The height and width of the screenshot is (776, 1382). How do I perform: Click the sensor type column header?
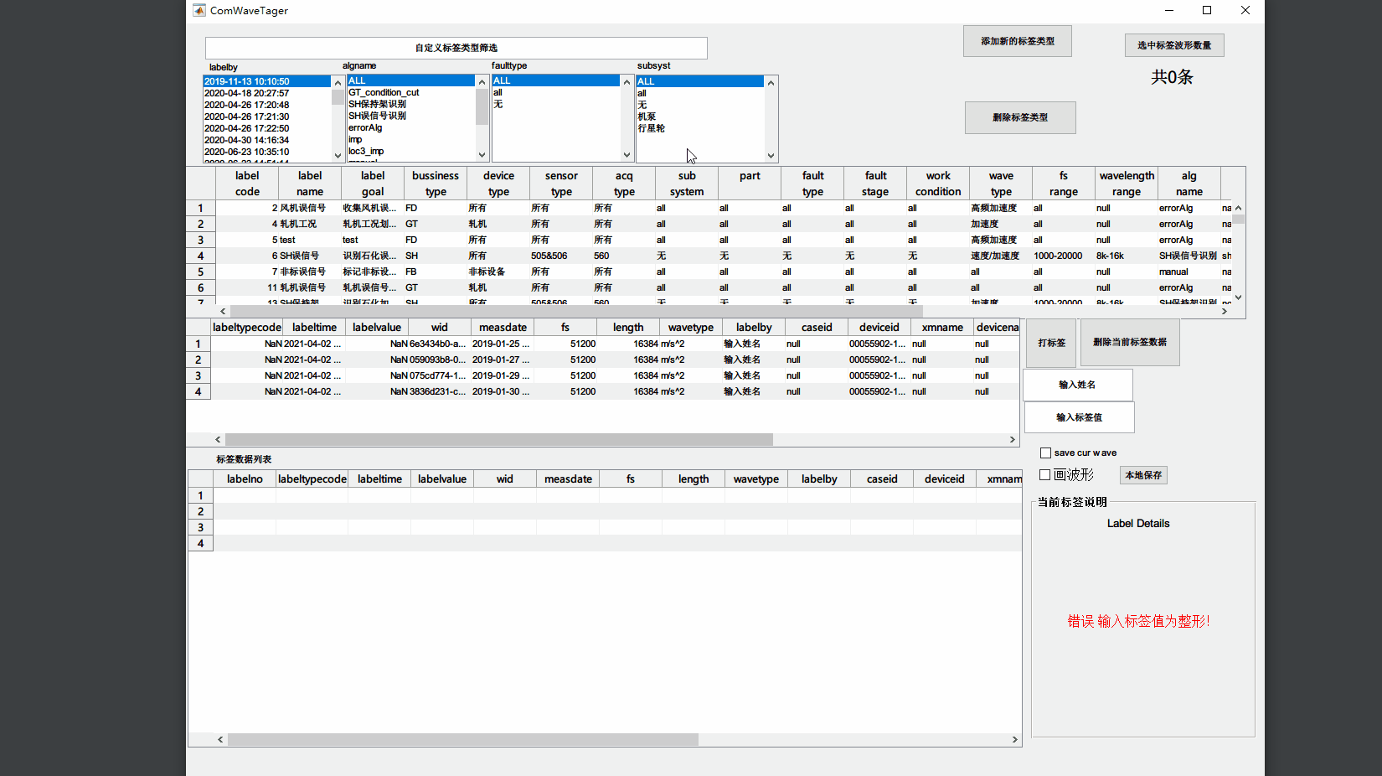pos(561,184)
